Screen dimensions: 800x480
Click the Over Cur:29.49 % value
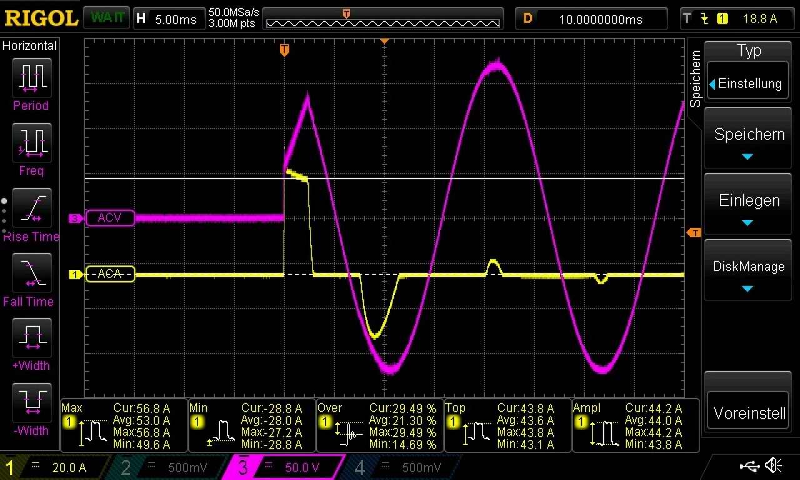[402, 409]
